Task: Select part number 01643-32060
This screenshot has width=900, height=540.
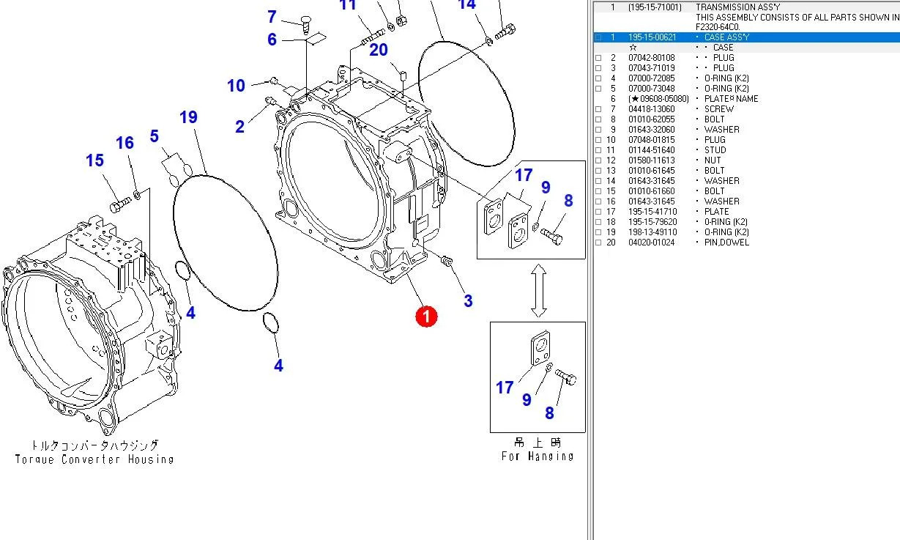Action: pos(652,130)
